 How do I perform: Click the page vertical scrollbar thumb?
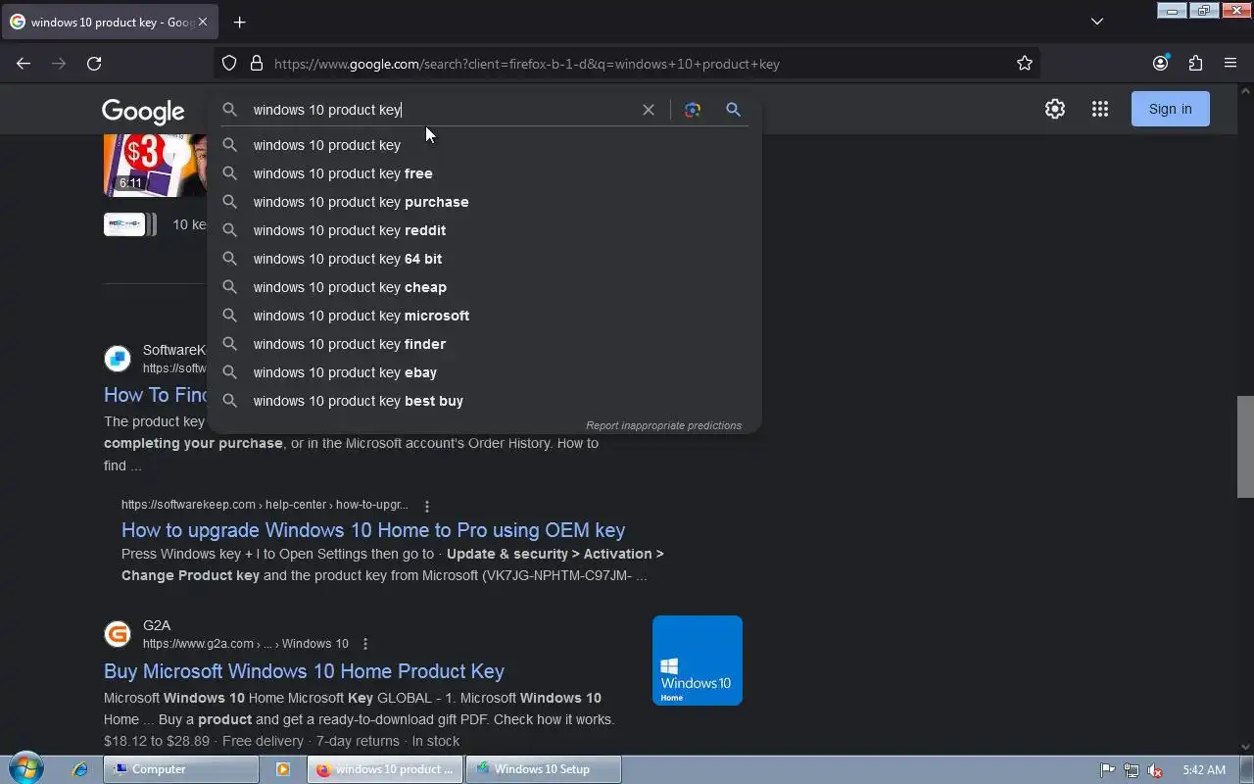point(1245,447)
